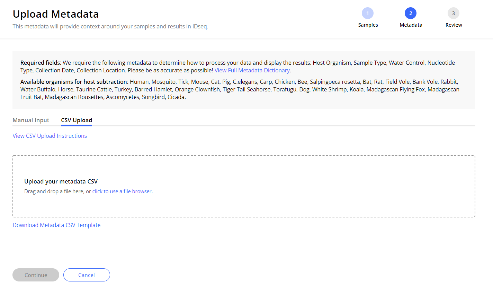This screenshot has width=493, height=287.
Task: Download Metadata CSV Template
Action: (56, 225)
